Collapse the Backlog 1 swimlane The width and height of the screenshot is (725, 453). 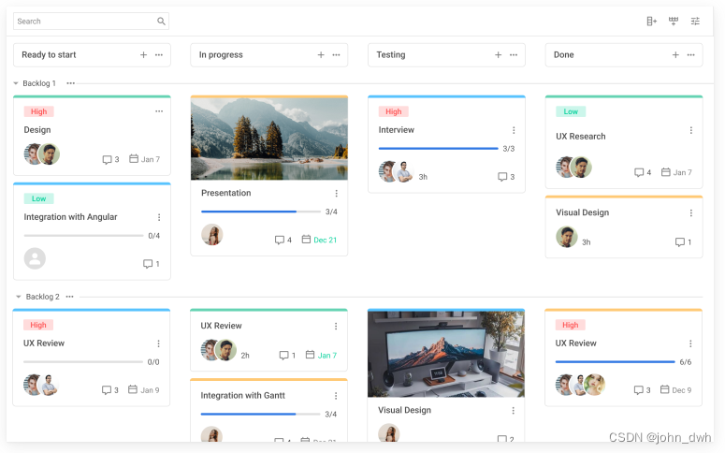pos(16,83)
